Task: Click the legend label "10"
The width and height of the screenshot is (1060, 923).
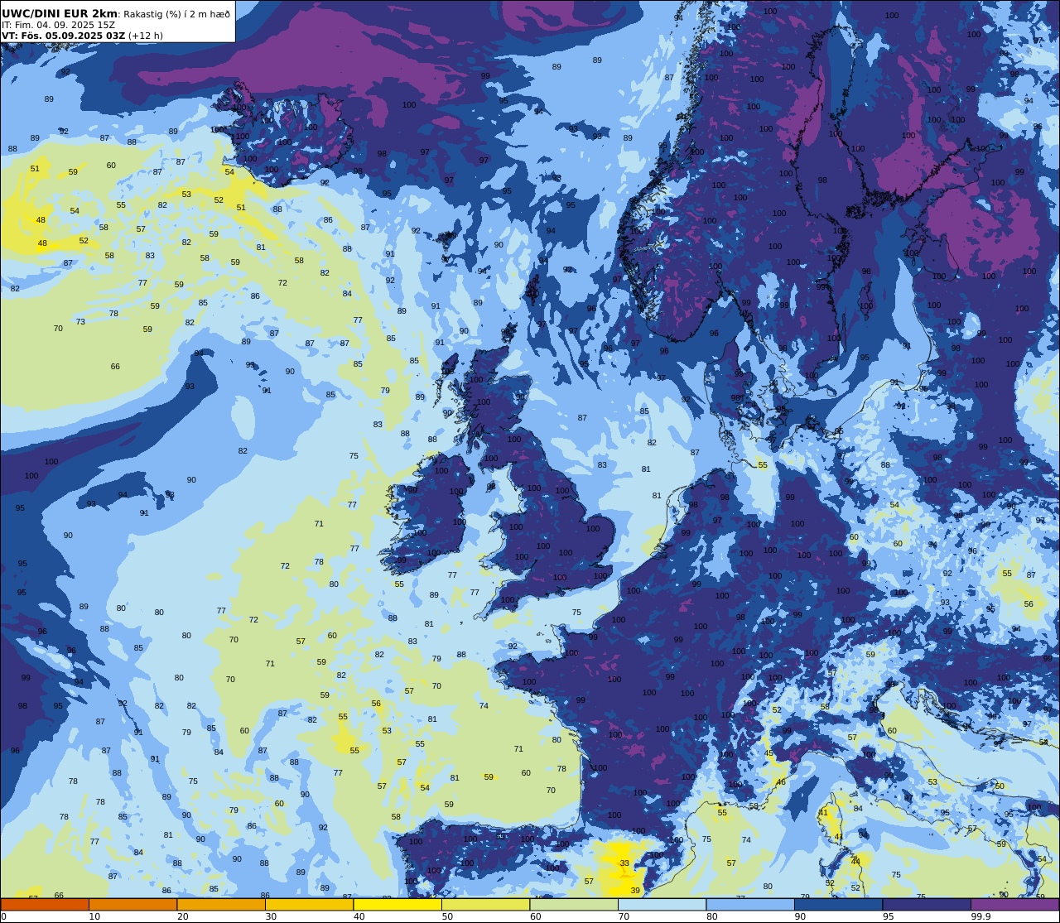Action: click(94, 916)
